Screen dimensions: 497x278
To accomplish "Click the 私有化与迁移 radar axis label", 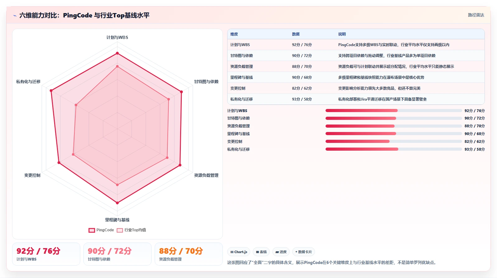I will 28,82.
